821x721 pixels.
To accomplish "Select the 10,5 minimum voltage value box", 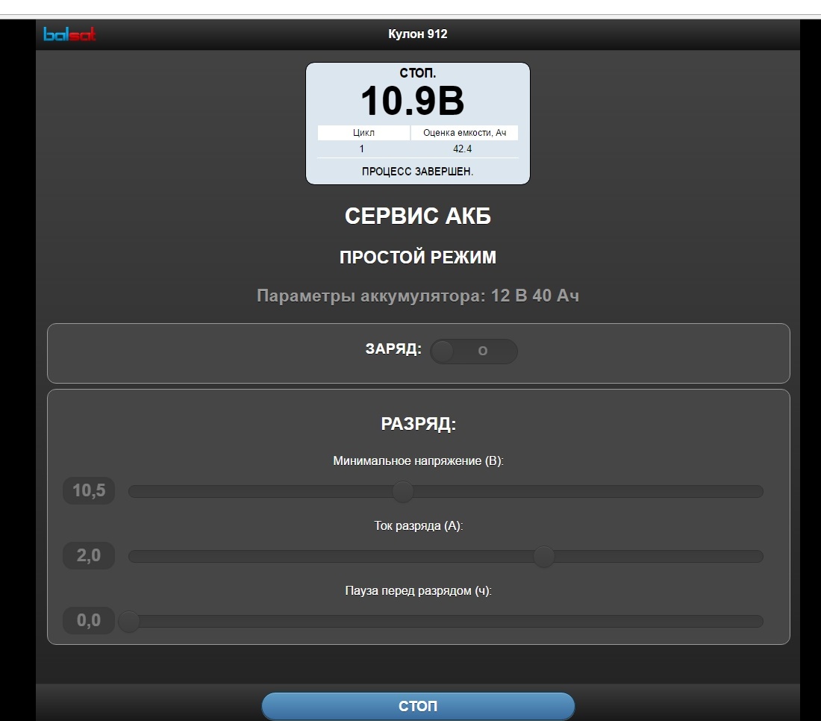I will point(89,491).
